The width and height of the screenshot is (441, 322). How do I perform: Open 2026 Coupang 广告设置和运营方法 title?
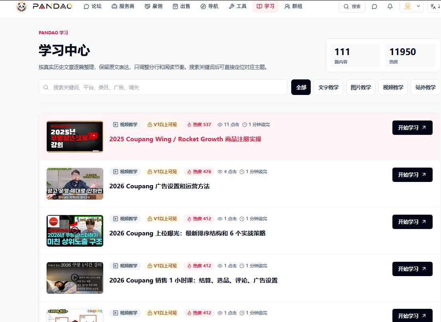click(159, 186)
